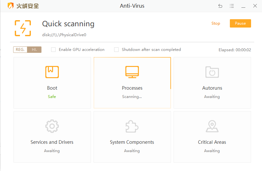Click the Critical Areas map pin icon
Image resolution: width=262 pixels, height=171 pixels.
point(212,126)
